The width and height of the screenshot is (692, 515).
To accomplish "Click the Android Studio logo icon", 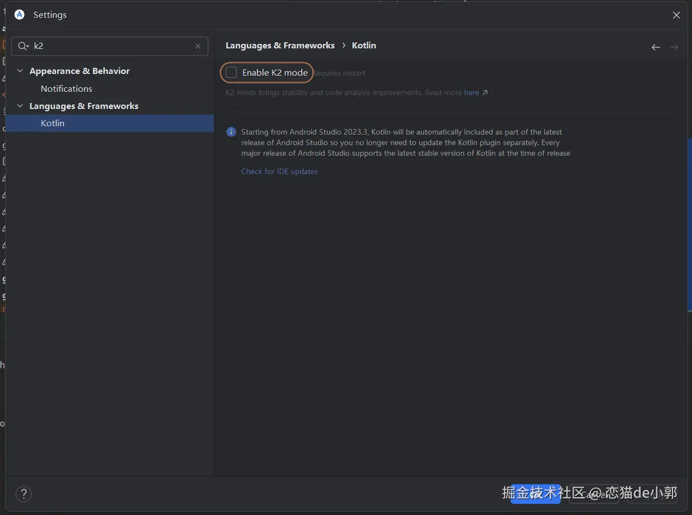I will point(19,15).
